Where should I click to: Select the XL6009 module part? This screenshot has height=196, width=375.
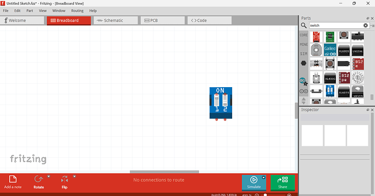343,50
